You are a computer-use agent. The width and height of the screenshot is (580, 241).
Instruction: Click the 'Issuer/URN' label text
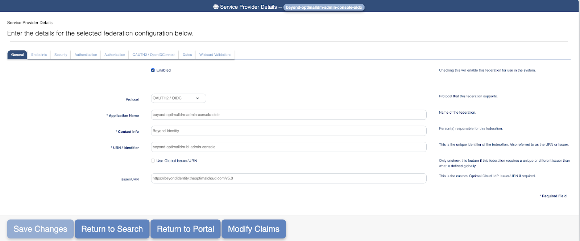pos(129,179)
